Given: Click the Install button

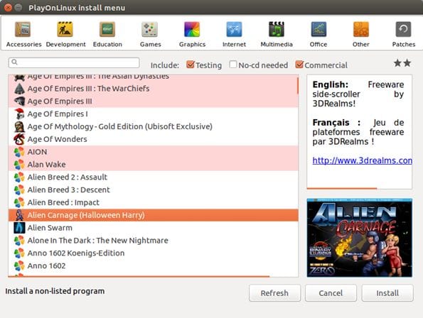Looking at the screenshot, I should pos(387,293).
